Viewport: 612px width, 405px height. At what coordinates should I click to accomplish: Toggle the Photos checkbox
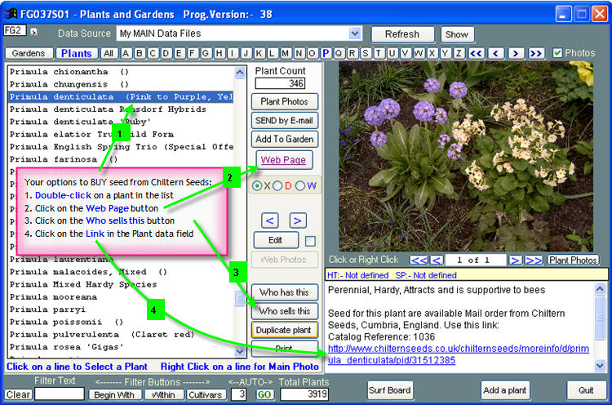[x=557, y=53]
